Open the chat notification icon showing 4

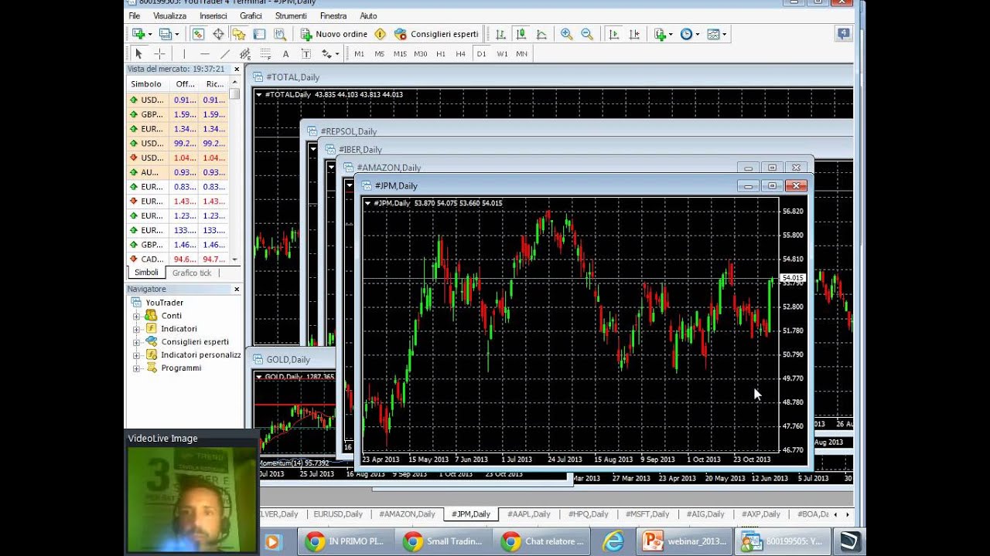click(x=844, y=34)
